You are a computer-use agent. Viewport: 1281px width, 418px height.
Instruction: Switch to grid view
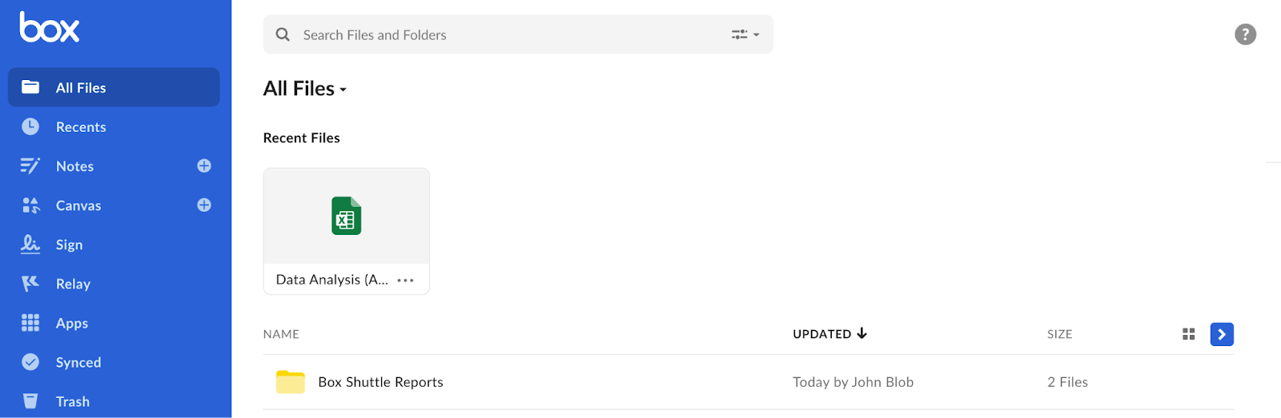[1189, 334]
